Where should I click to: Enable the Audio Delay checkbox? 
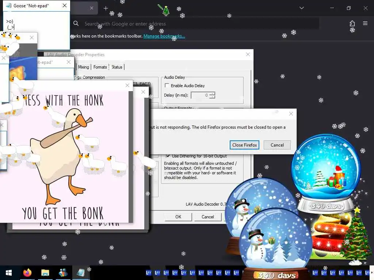(x=167, y=85)
